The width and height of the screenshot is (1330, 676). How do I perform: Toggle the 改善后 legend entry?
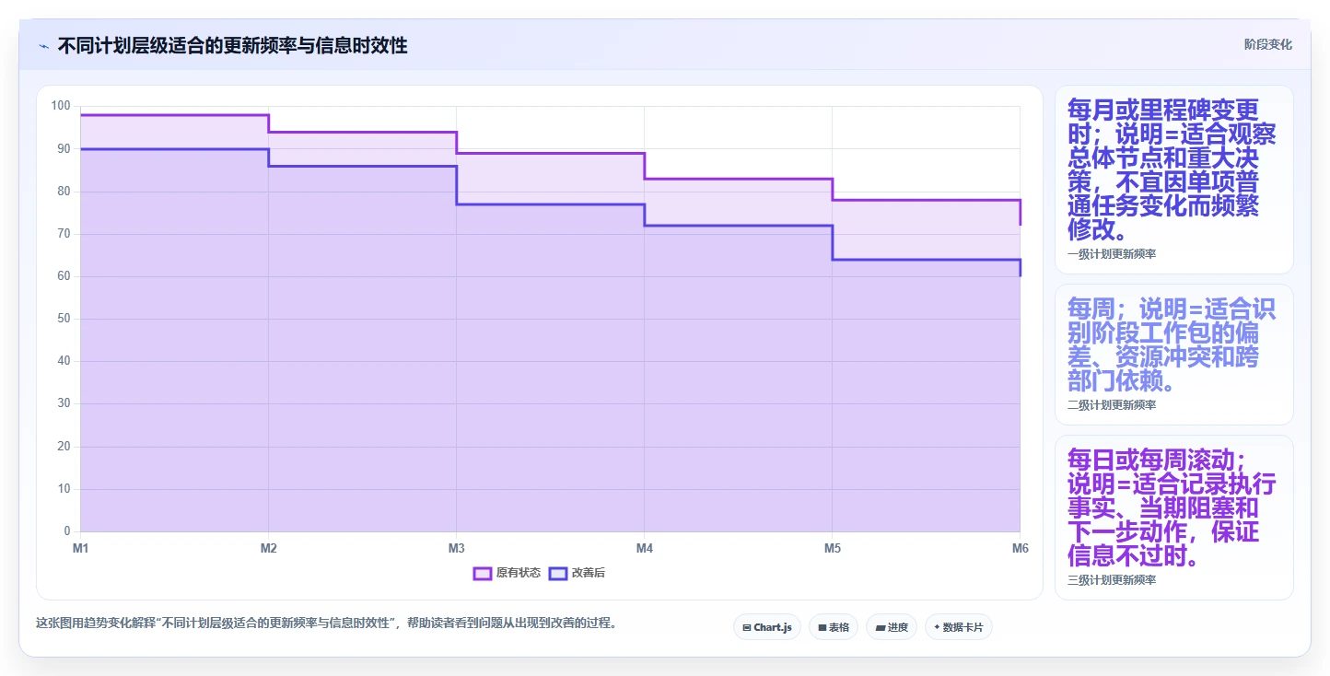pos(577,573)
